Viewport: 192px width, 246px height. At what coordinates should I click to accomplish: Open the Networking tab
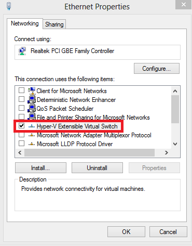(x=25, y=23)
